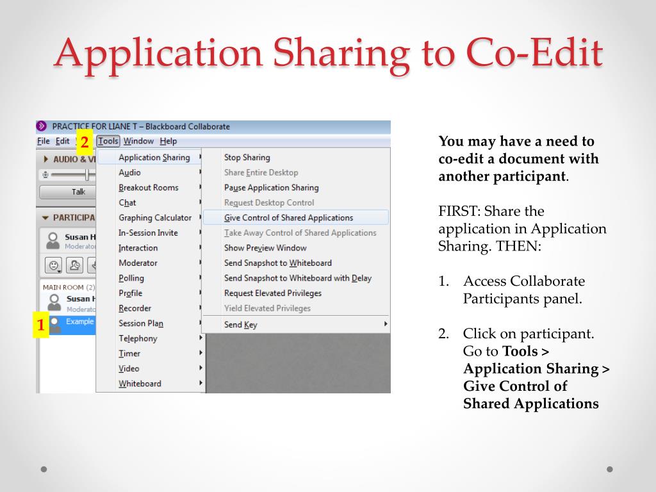The height and width of the screenshot is (492, 656).
Task: Click Susan's moderator avatar in Main Room
Action: (54, 302)
